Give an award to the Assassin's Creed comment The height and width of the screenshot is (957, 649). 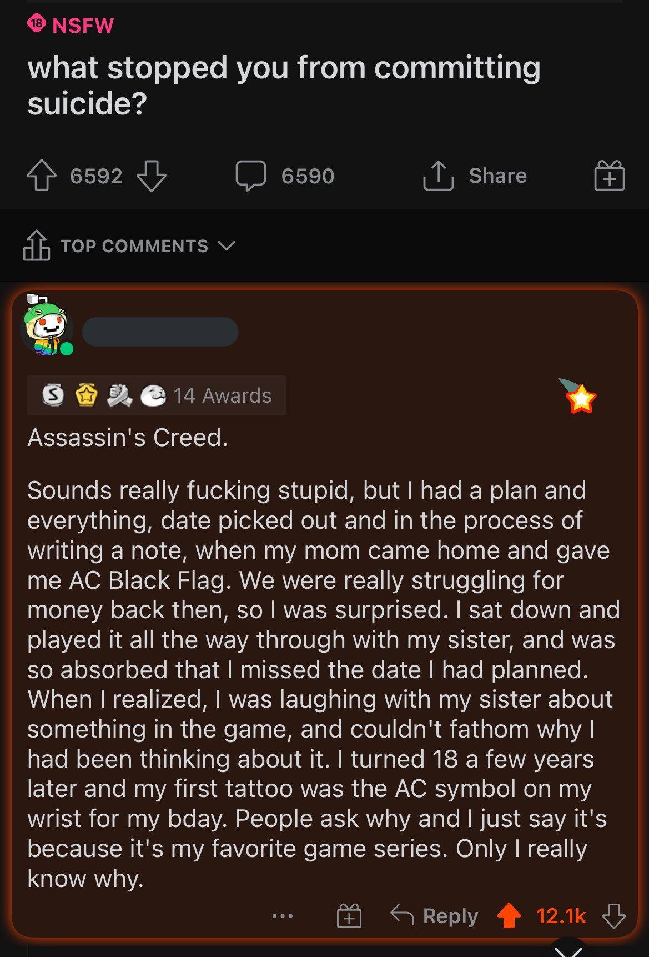pyautogui.click(x=349, y=916)
